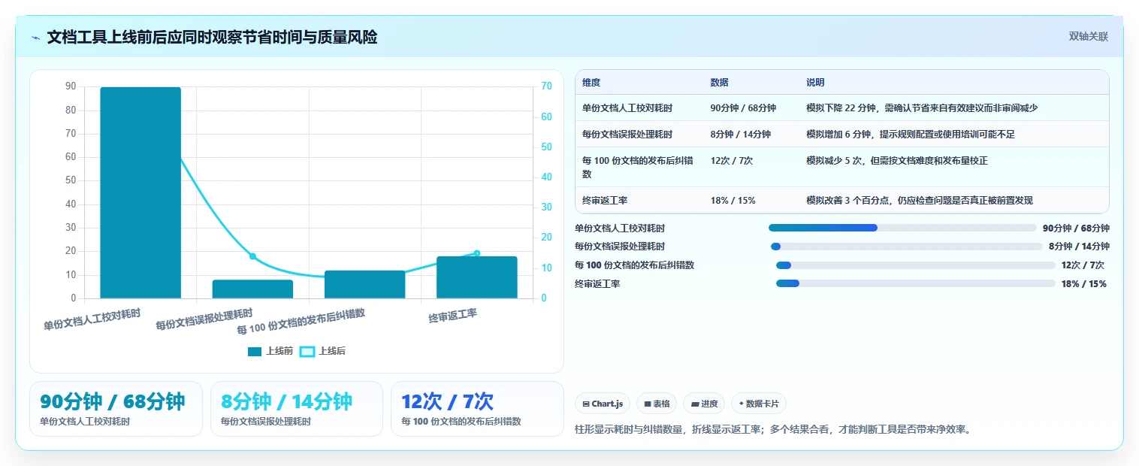Click x-axis label 单份文档人工校对耗时

[92, 319]
